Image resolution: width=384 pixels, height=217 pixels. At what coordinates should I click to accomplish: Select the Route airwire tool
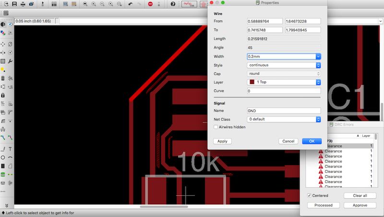[3, 138]
